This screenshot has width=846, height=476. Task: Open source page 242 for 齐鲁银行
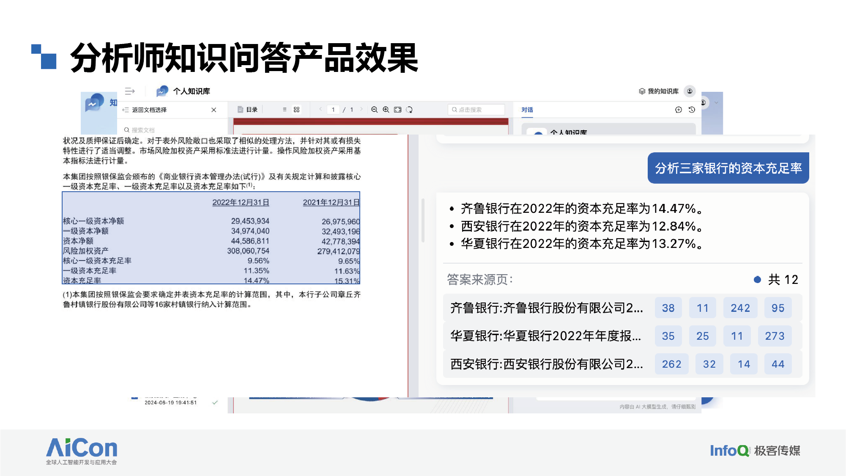pyautogui.click(x=740, y=308)
